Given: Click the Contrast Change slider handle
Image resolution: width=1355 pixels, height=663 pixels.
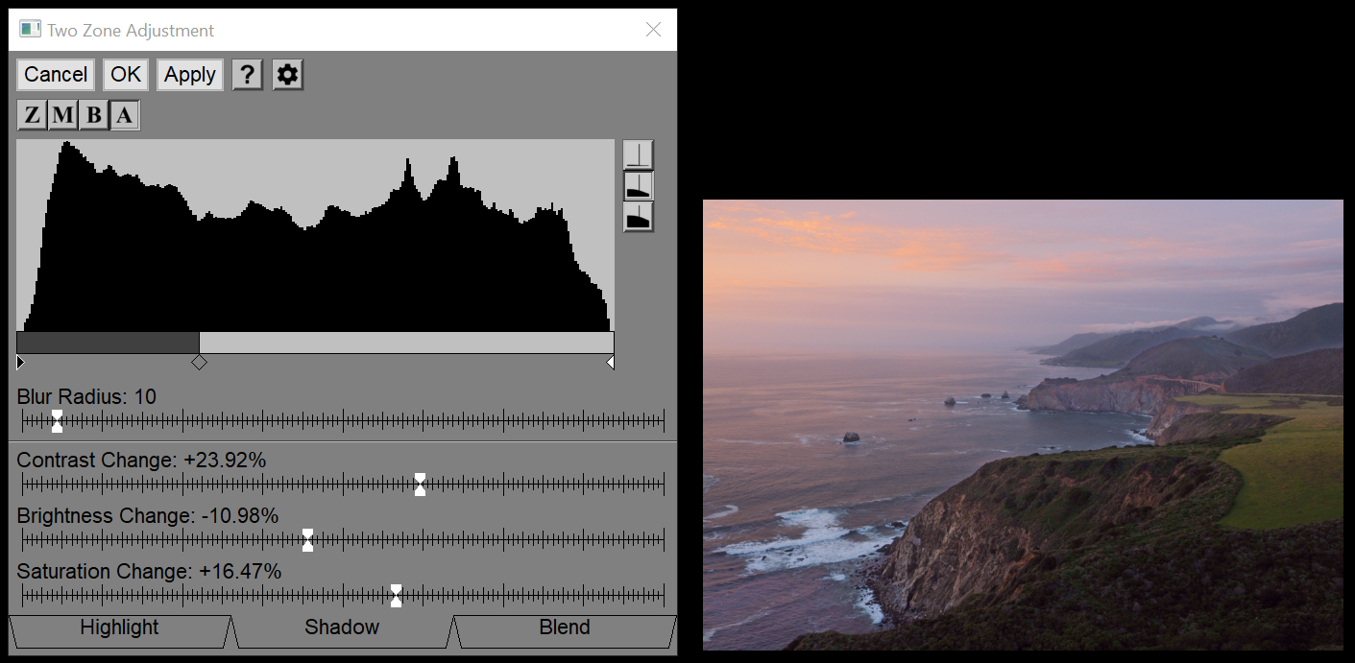Looking at the screenshot, I should tap(420, 484).
